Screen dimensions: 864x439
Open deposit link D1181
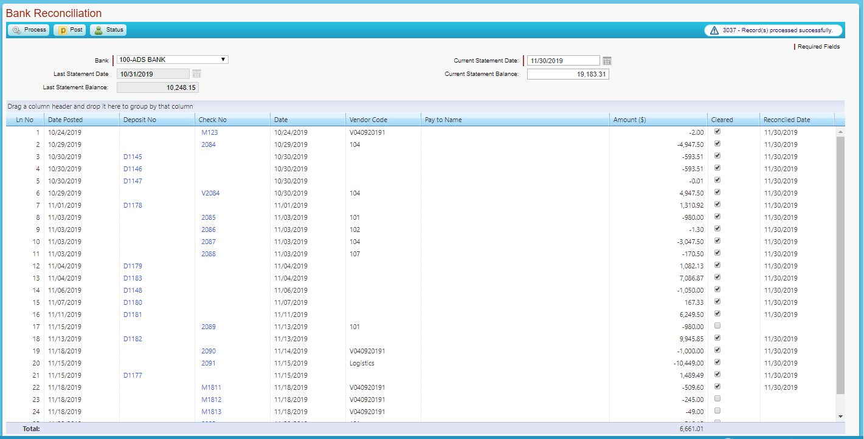(133, 315)
